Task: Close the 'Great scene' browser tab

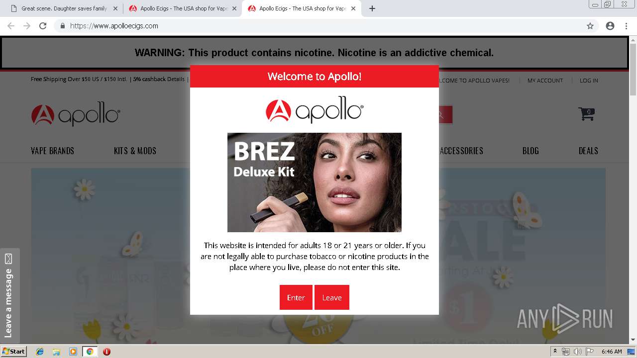Action: pos(115,8)
